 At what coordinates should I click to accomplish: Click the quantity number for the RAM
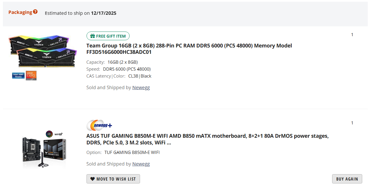coord(352,35)
